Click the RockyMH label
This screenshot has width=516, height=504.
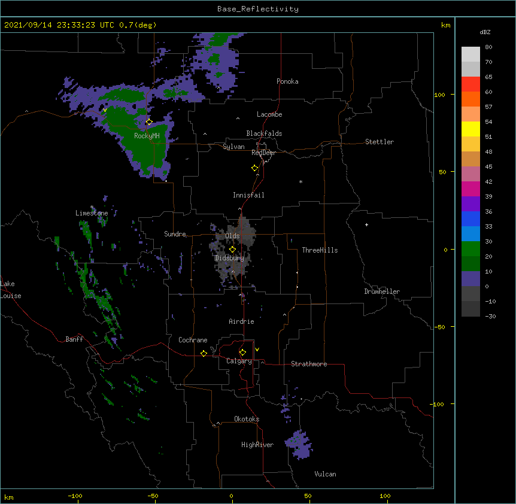147,136
